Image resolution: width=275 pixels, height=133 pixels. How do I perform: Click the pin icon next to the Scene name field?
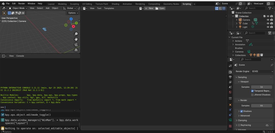237,4
